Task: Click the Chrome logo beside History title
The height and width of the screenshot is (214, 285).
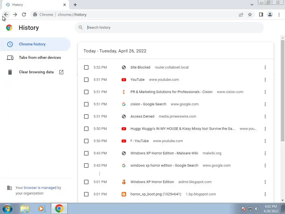Action: [x=9, y=28]
